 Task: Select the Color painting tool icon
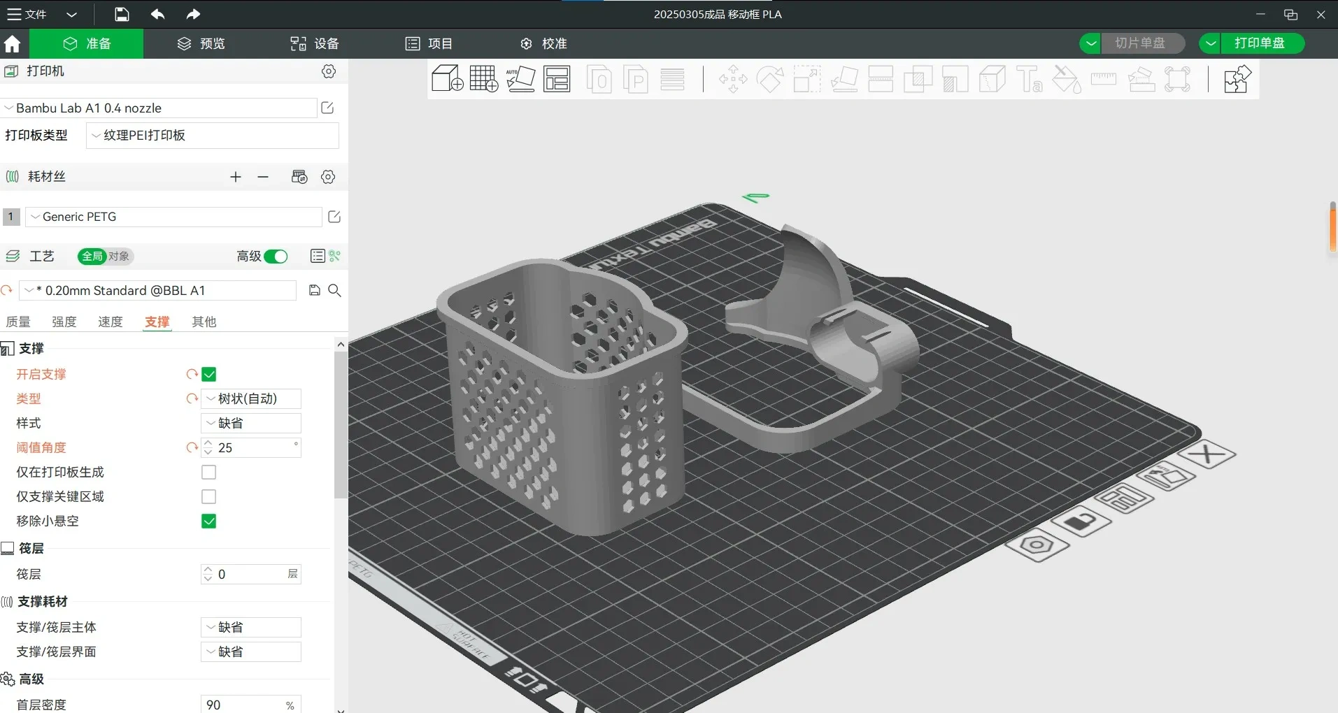(1067, 79)
